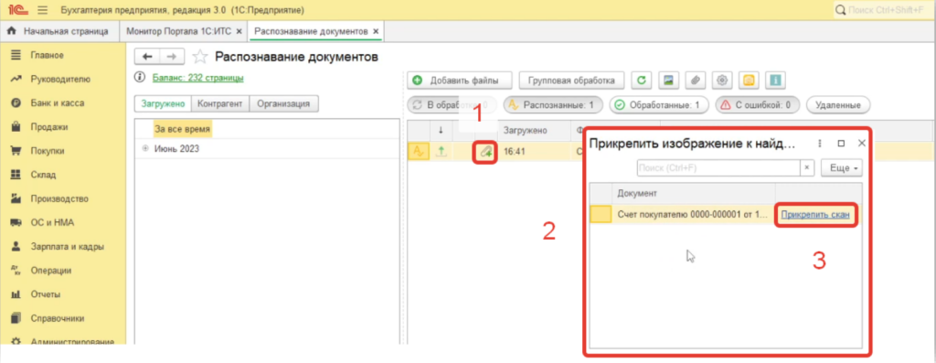Open the Операции section
The height and width of the screenshot is (363, 936).
point(51,271)
